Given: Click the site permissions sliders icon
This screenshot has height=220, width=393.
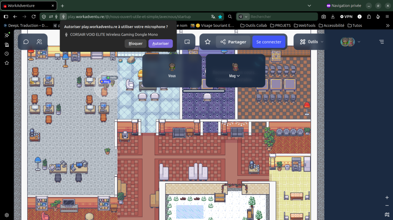Looking at the screenshot, I should [x=51, y=17].
